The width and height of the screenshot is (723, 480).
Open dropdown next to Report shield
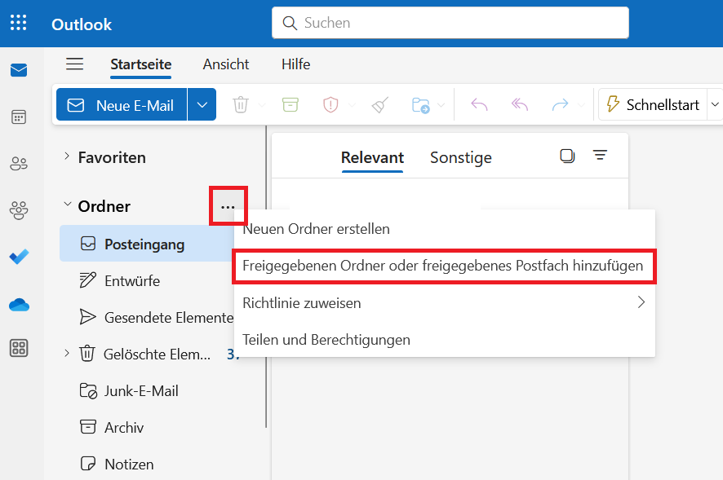(353, 105)
